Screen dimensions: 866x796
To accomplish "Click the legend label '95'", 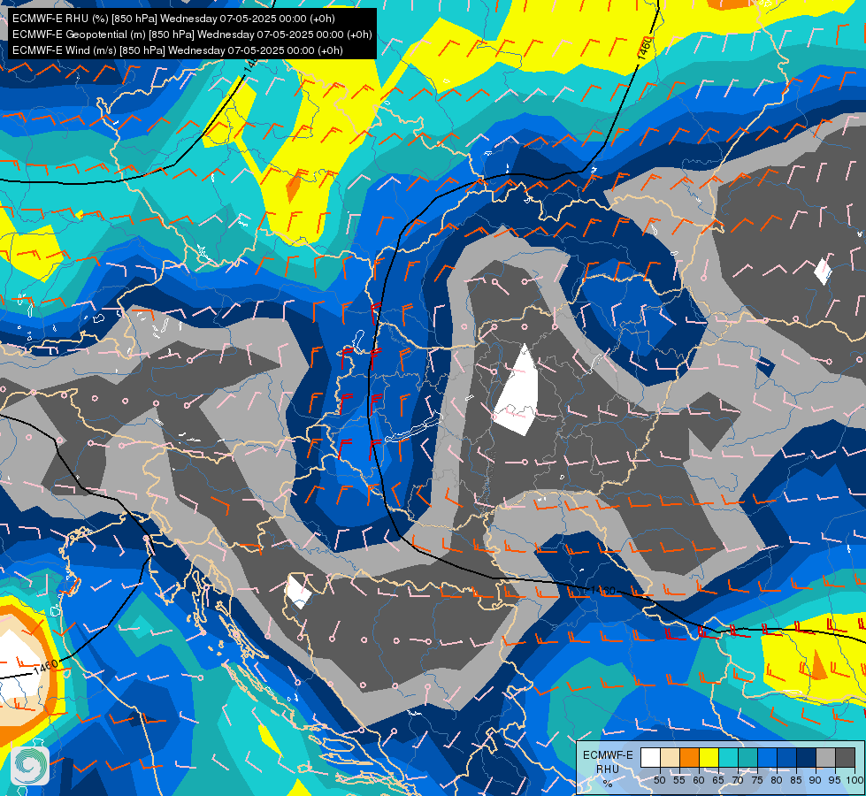I will click(x=834, y=780).
